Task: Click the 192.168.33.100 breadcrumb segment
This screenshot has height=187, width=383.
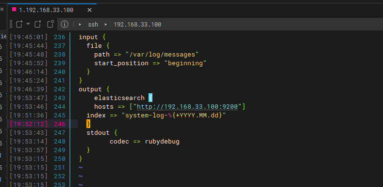Action: [137, 25]
